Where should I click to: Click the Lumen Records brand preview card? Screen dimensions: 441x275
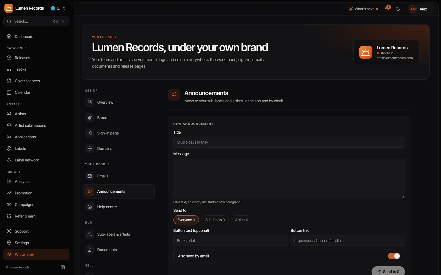386,52
